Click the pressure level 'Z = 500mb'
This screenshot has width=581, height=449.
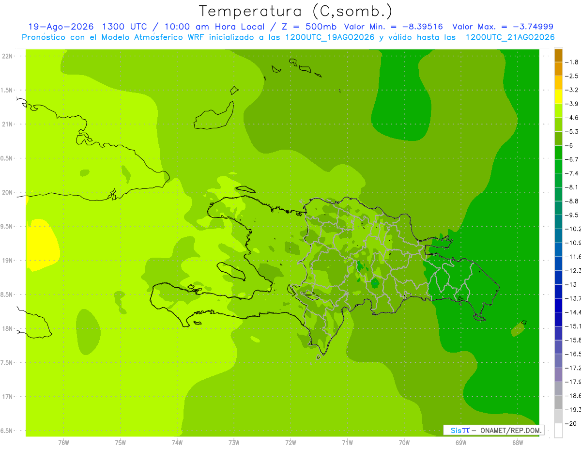click(x=308, y=27)
